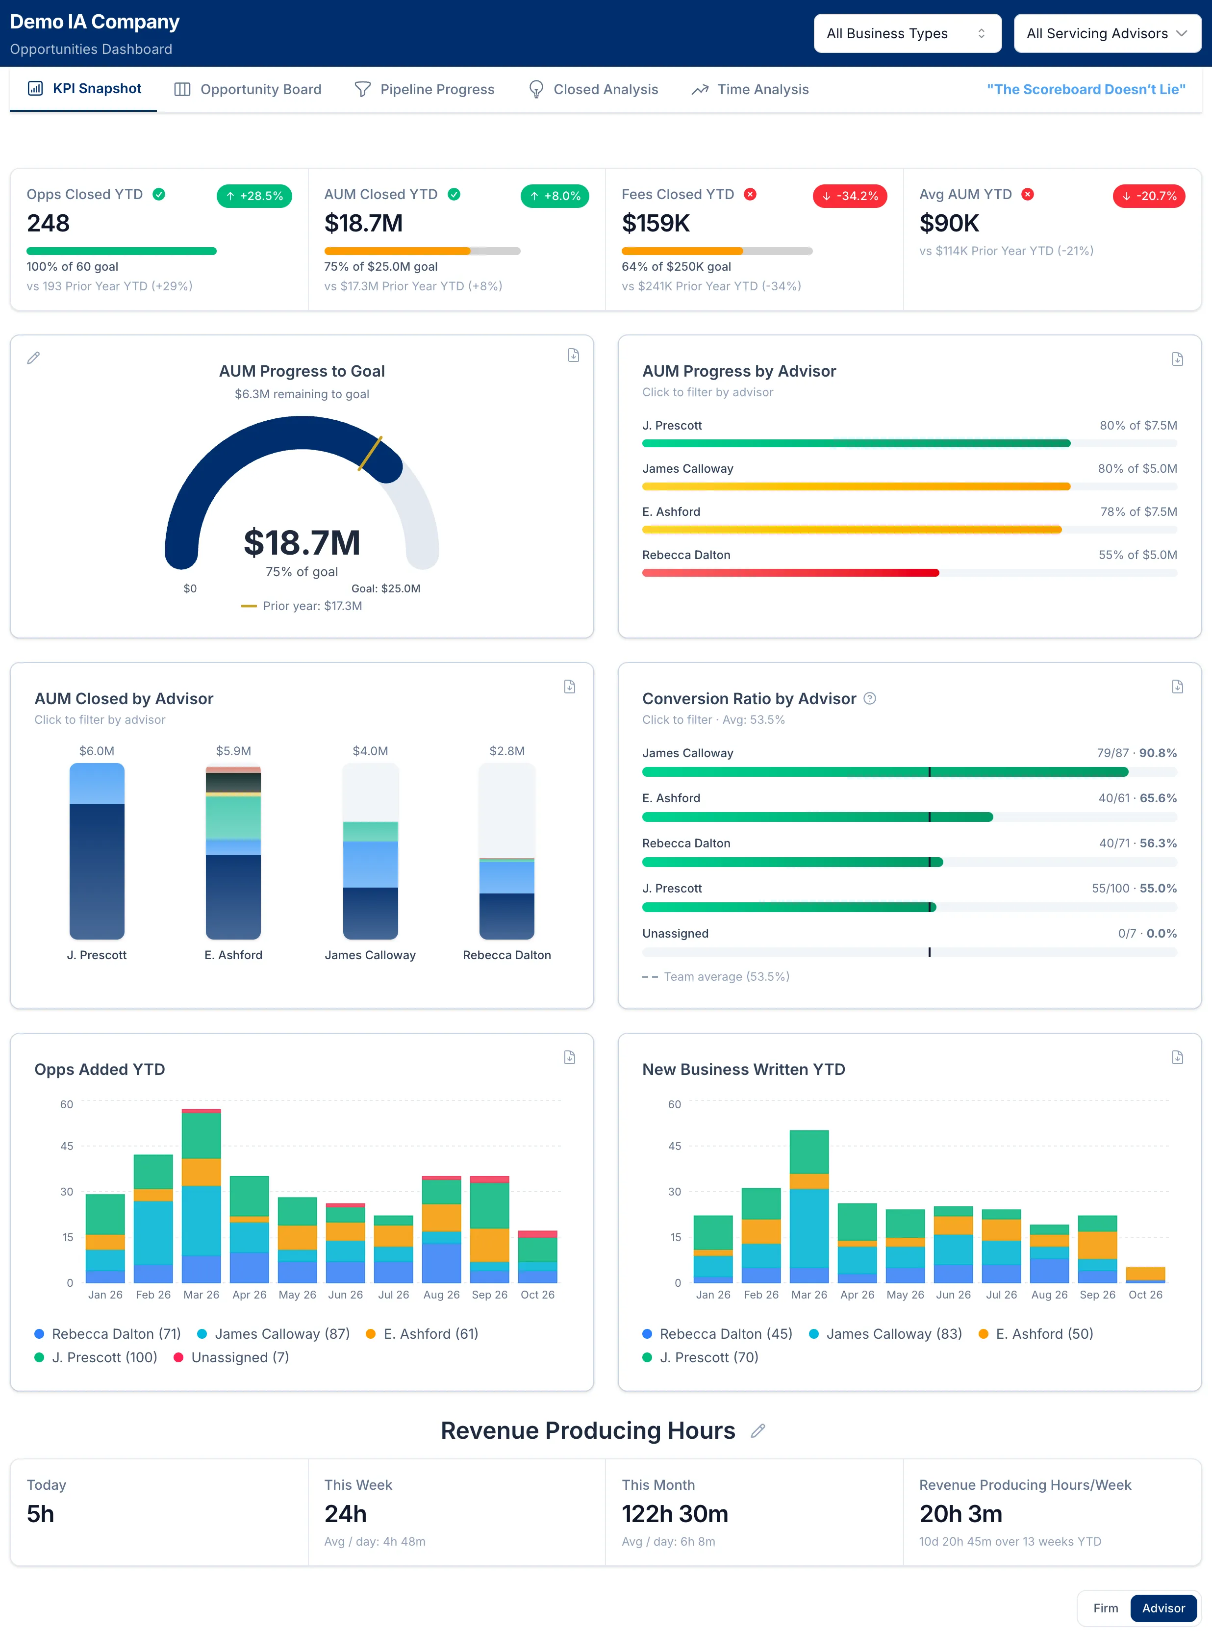
Task: Export the New Business Written YTD chart
Action: [1177, 1057]
